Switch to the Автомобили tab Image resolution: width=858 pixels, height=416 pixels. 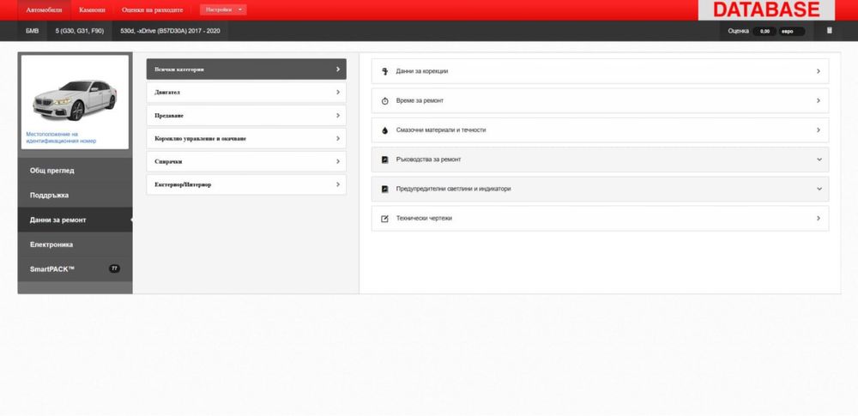point(45,9)
